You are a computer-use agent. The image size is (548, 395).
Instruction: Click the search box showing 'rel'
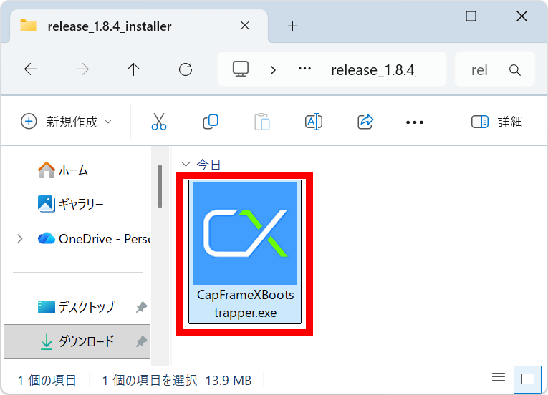pyautogui.click(x=494, y=69)
